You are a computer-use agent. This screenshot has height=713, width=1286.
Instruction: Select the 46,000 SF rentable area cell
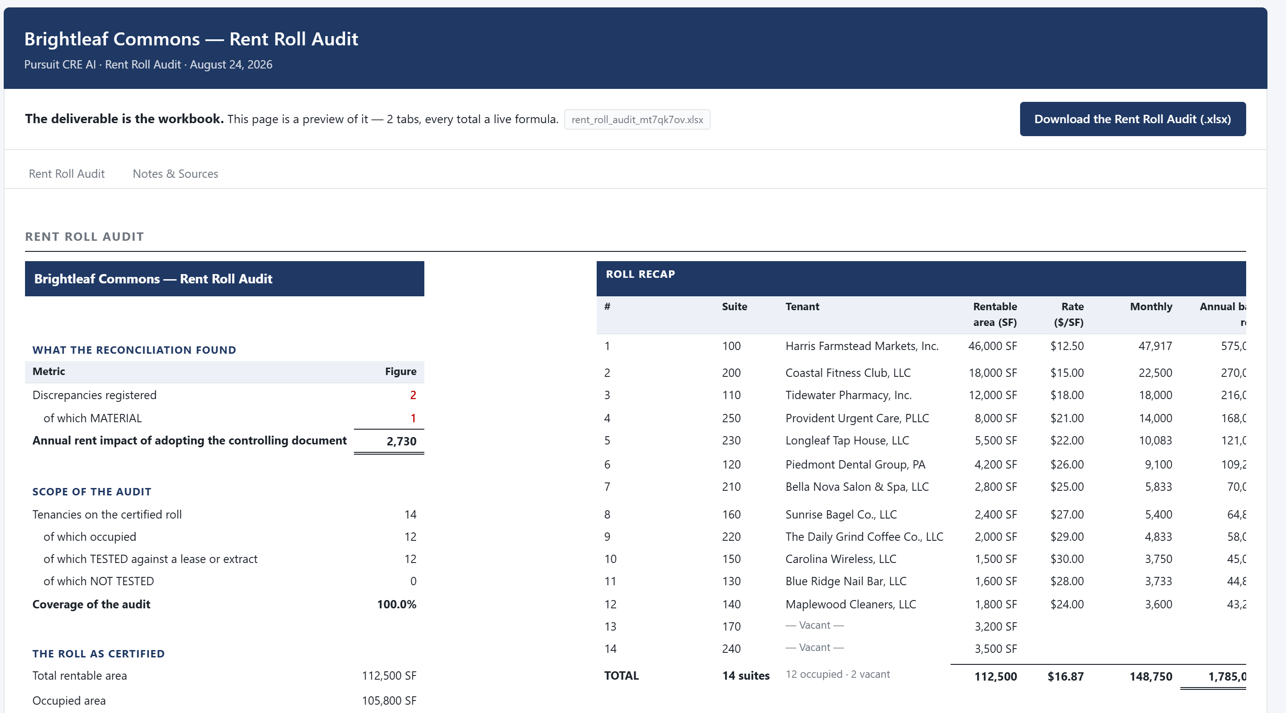(x=992, y=346)
